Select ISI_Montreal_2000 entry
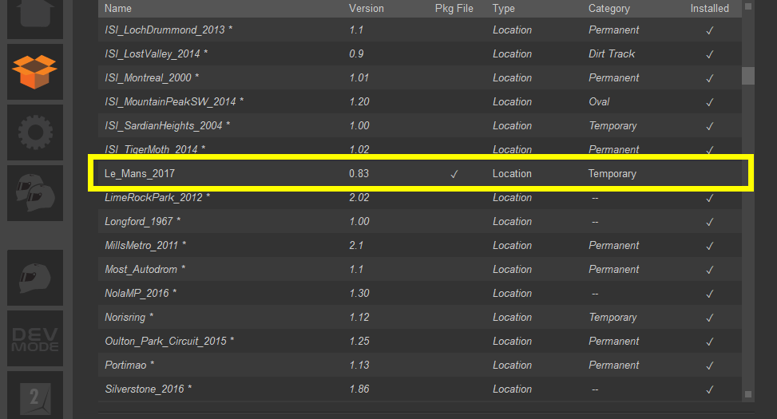Viewport: 777px width, 419px height. point(420,77)
